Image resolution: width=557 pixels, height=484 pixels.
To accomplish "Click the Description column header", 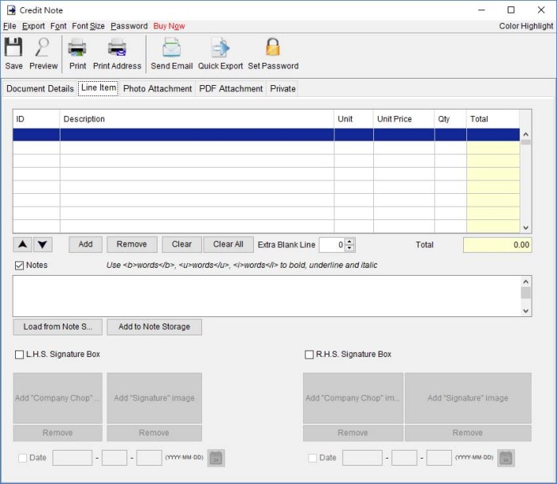I will (x=197, y=119).
